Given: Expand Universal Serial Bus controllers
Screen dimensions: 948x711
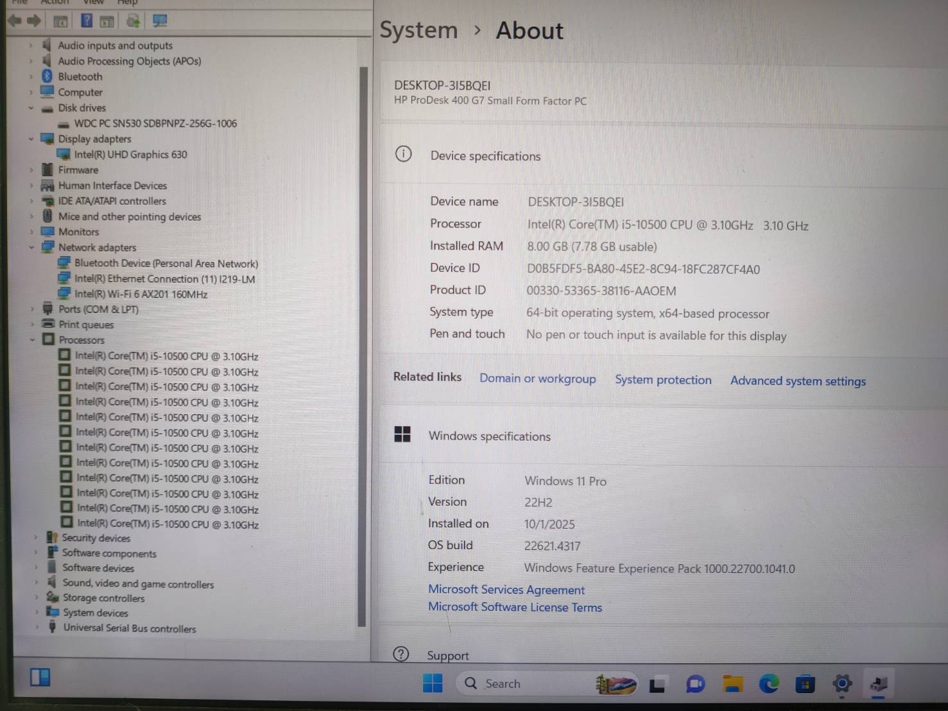Looking at the screenshot, I should click(37, 628).
